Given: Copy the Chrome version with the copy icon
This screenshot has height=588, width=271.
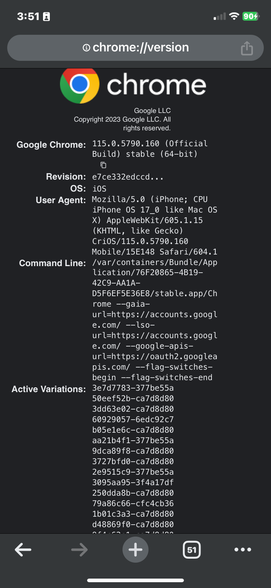Looking at the screenshot, I should click(x=103, y=165).
